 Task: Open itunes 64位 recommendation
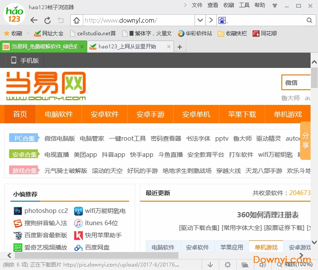96,223
